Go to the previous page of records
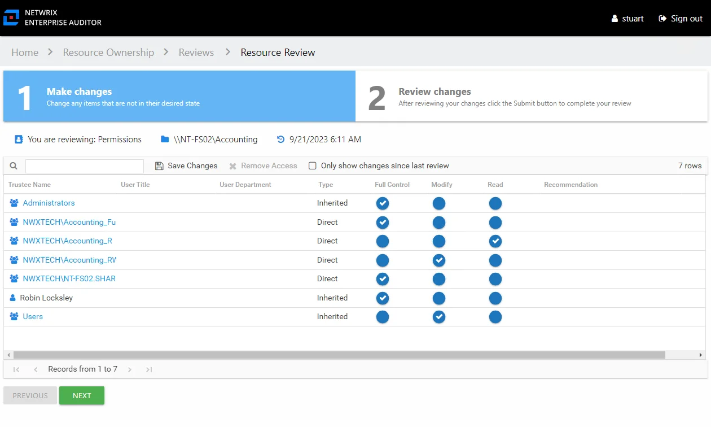Image resolution: width=711 pixels, height=427 pixels. (36, 369)
